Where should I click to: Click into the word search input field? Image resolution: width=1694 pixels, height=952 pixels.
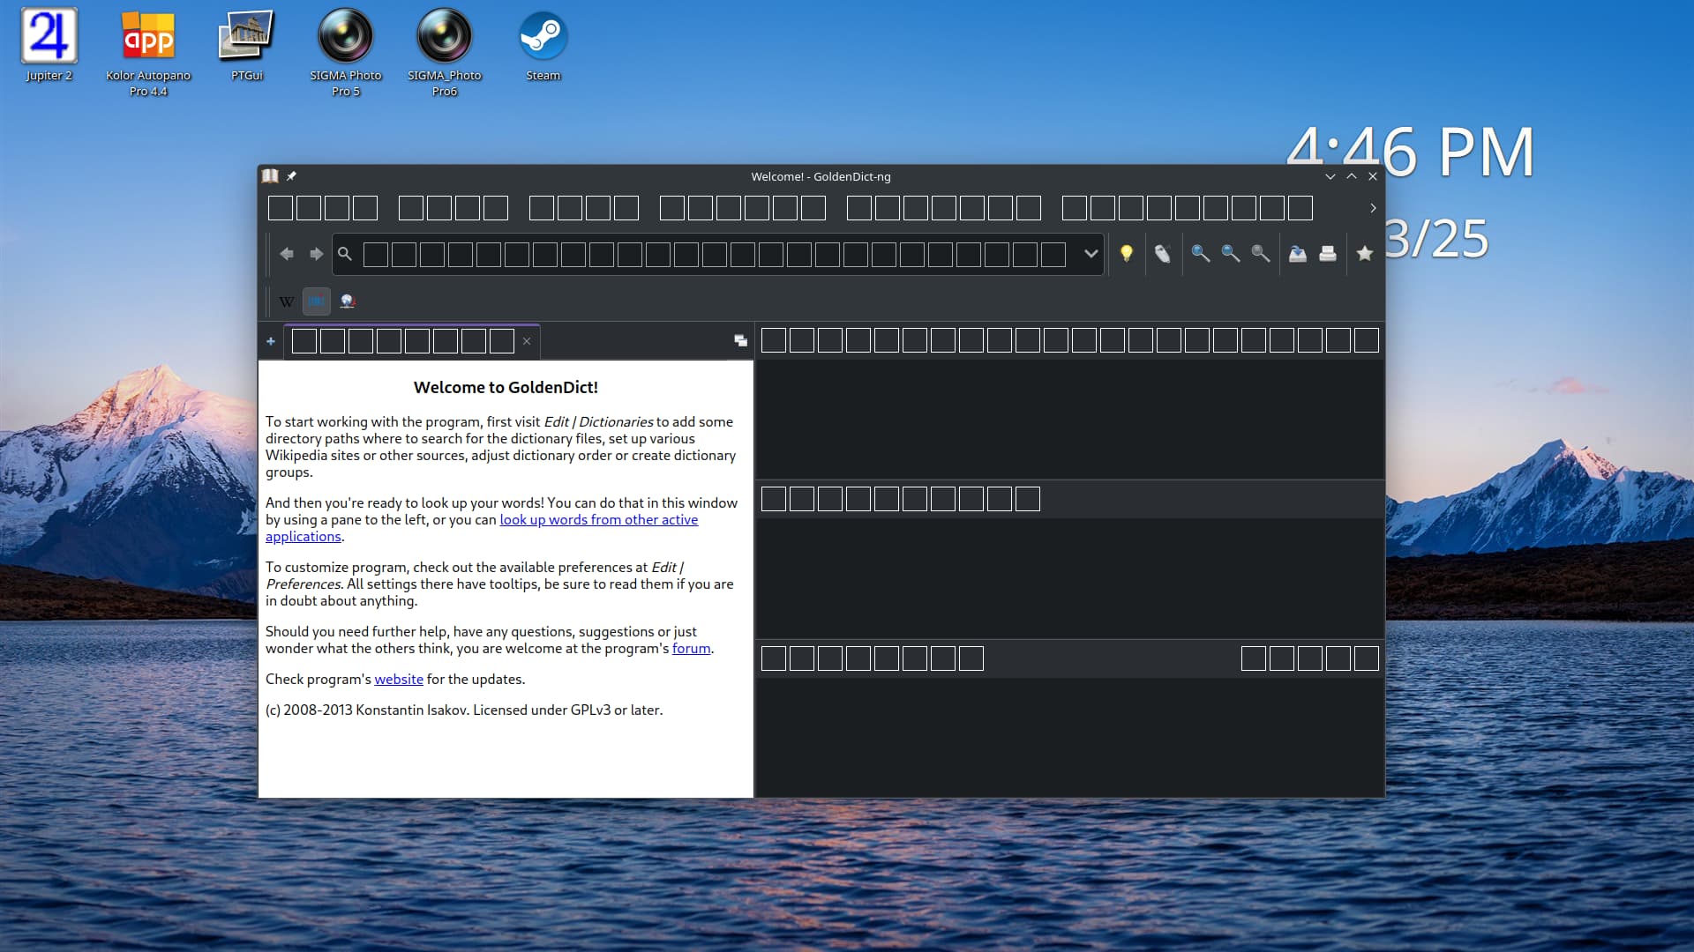[716, 255]
